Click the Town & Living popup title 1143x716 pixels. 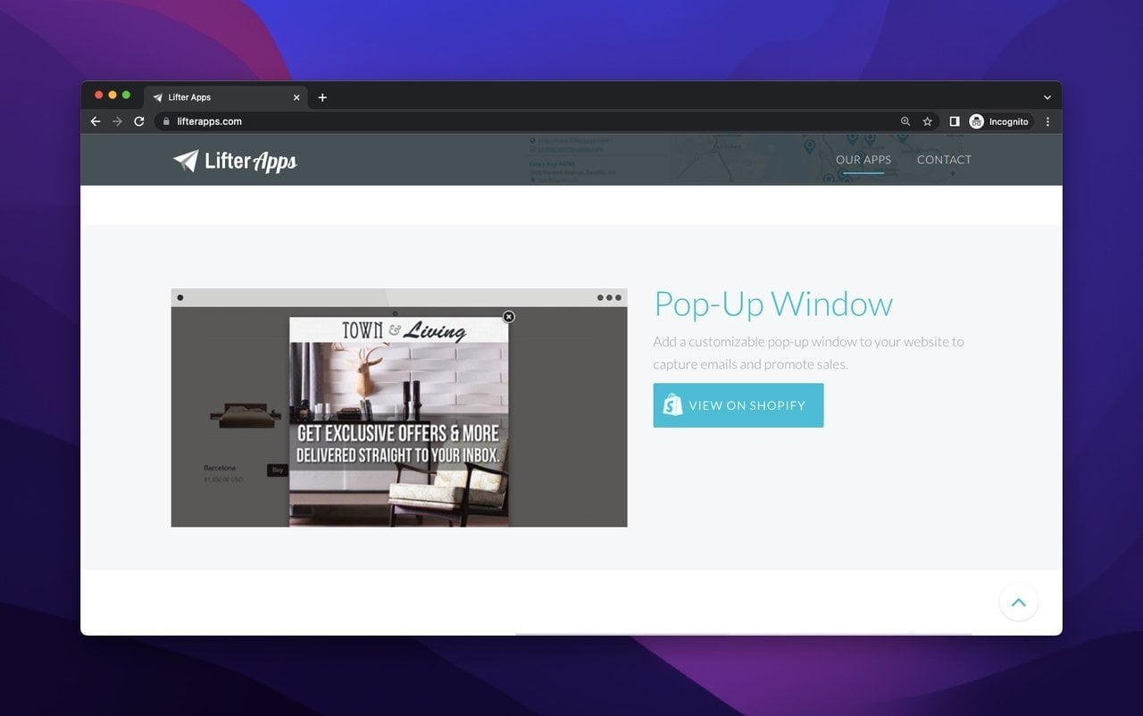click(x=404, y=331)
